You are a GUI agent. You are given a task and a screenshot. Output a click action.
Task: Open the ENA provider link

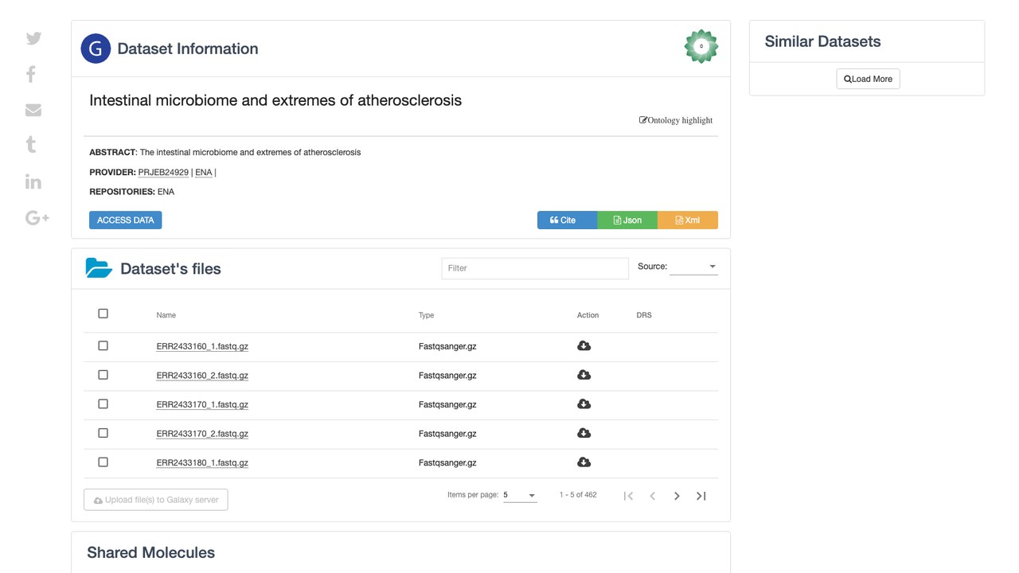pyautogui.click(x=204, y=172)
